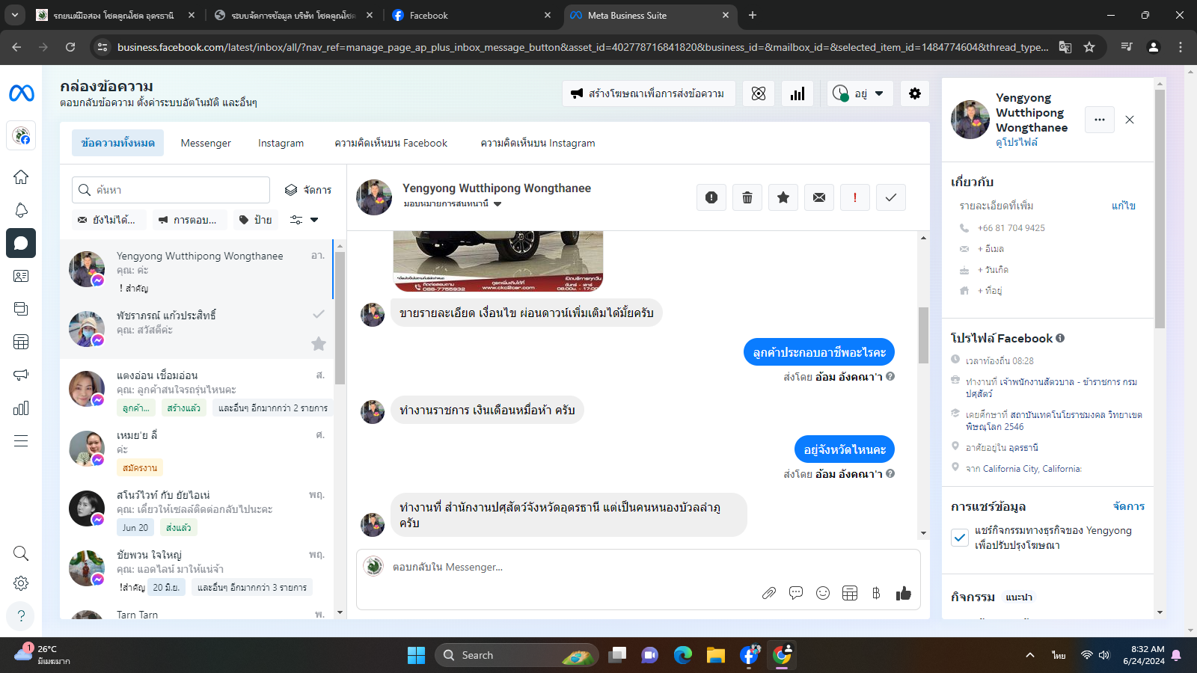1197x673 pixels.
Task: Switch to the Messenger tab
Action: click(x=206, y=143)
